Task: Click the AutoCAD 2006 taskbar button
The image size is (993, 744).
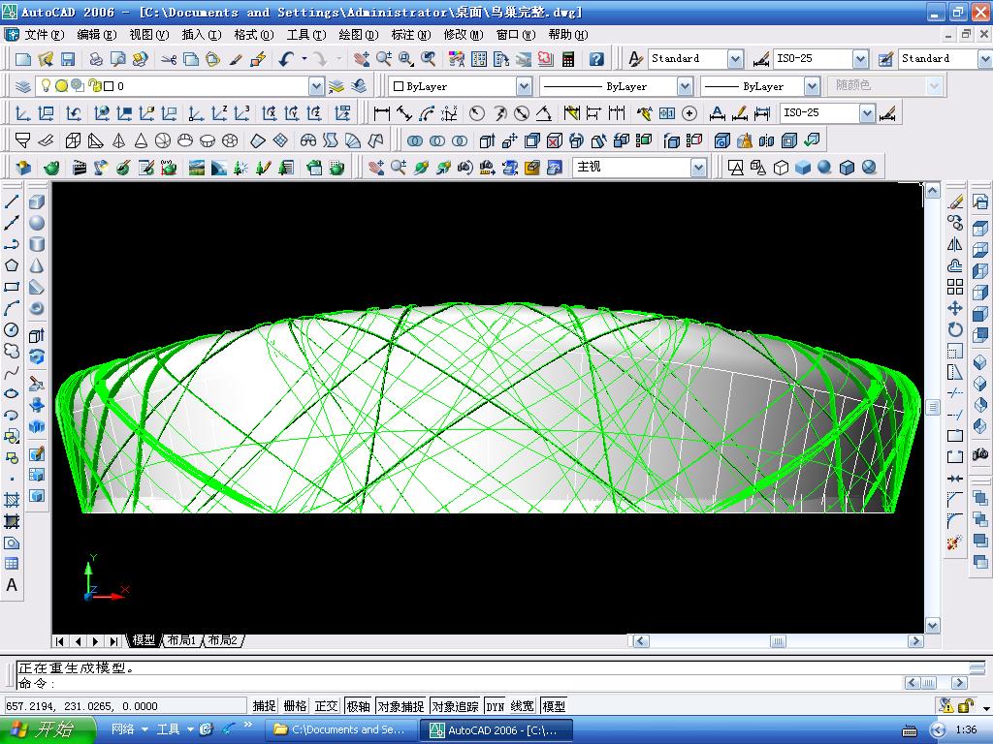Action: tap(496, 730)
